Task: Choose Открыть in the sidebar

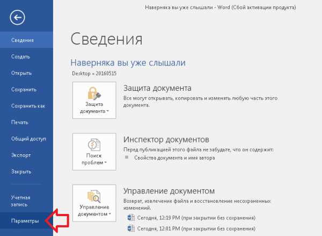Action: point(26,73)
